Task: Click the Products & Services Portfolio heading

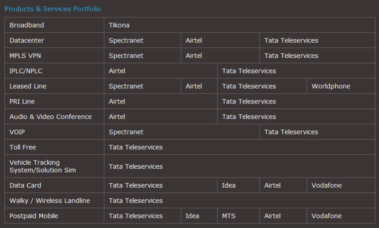Action: tap(53, 9)
